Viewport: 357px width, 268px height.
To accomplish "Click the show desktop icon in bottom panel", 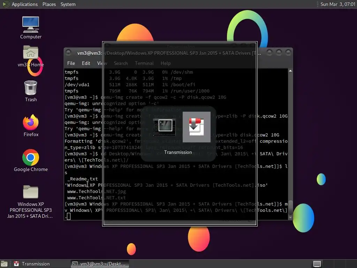I will (x=4, y=264).
